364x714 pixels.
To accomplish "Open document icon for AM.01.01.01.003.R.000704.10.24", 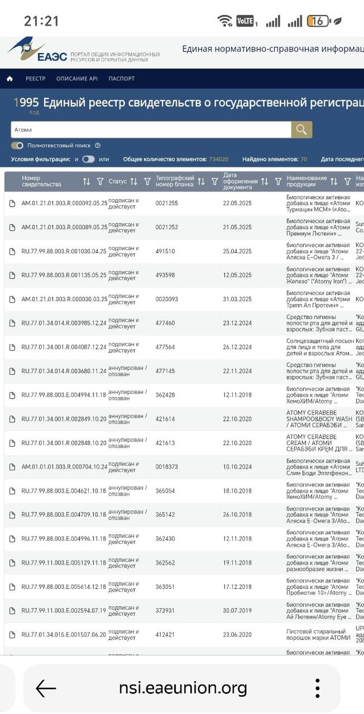I will point(12,467).
